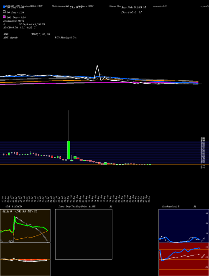209x276 pixels.
Task: Click the white 50 Day EMA legend swatch
Action: pyautogui.click(x=4, y=12)
